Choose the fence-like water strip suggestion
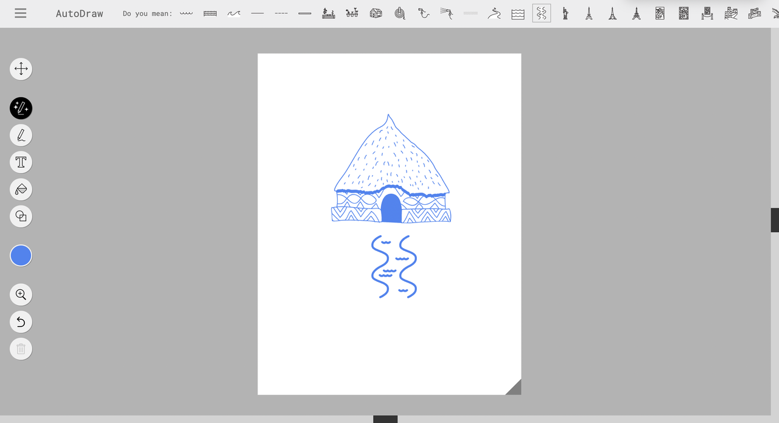Screen dimensions: 779x423 pos(210,13)
